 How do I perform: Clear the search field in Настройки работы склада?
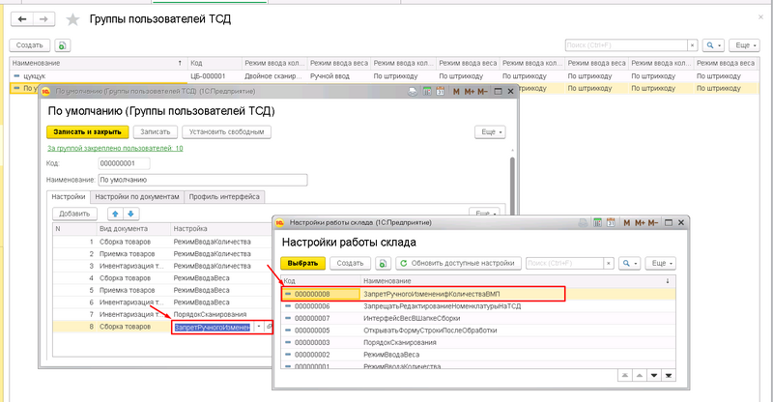[x=609, y=264]
